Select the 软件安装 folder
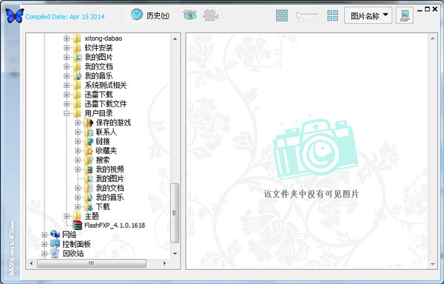 (98, 47)
